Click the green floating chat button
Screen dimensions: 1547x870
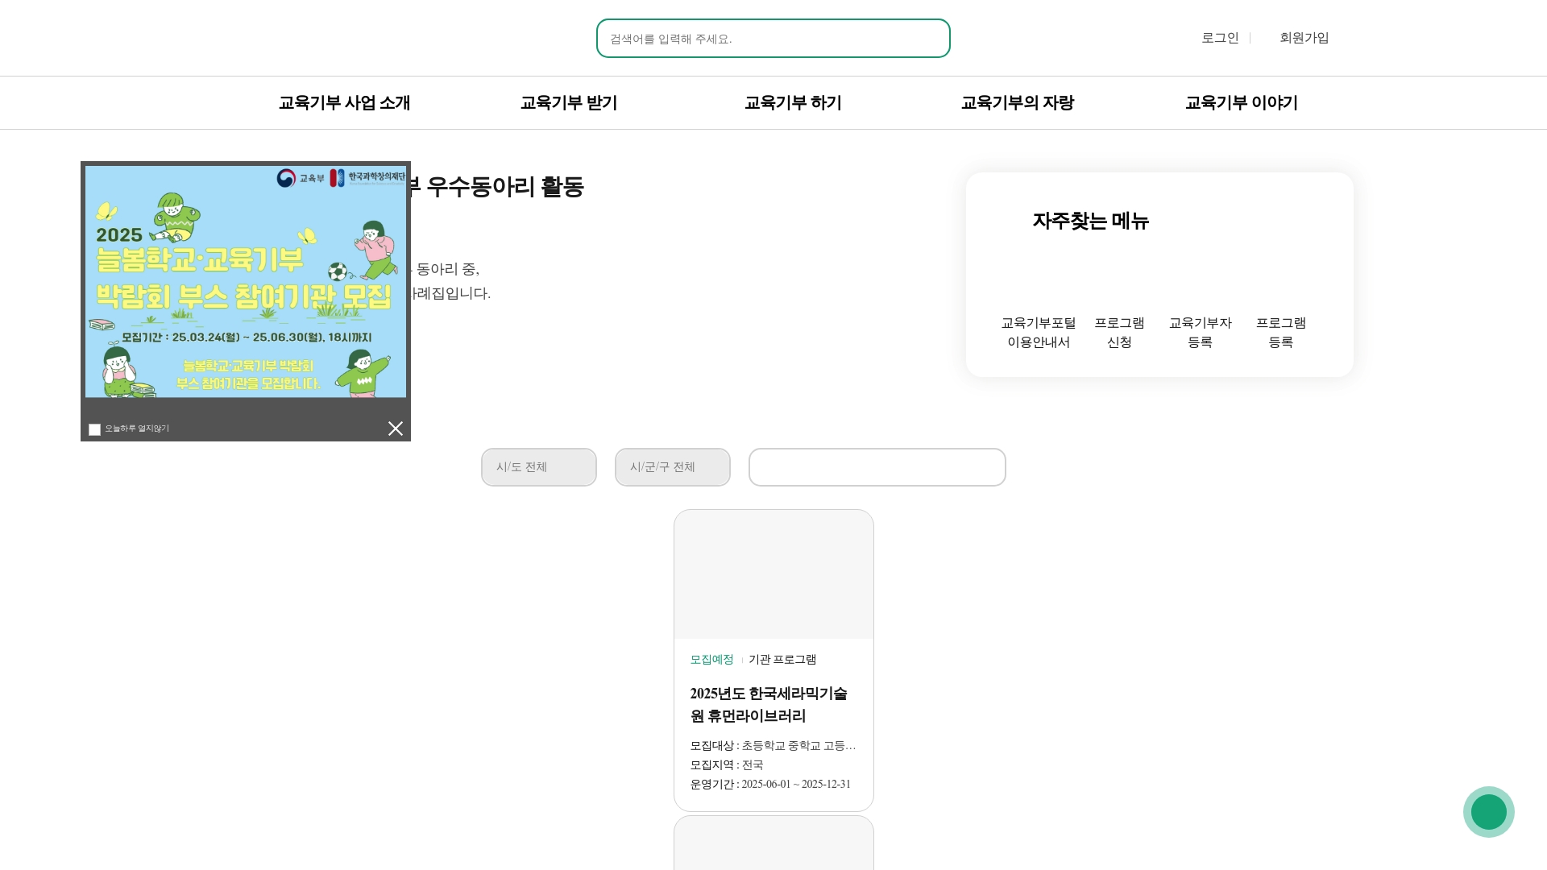point(1488,812)
